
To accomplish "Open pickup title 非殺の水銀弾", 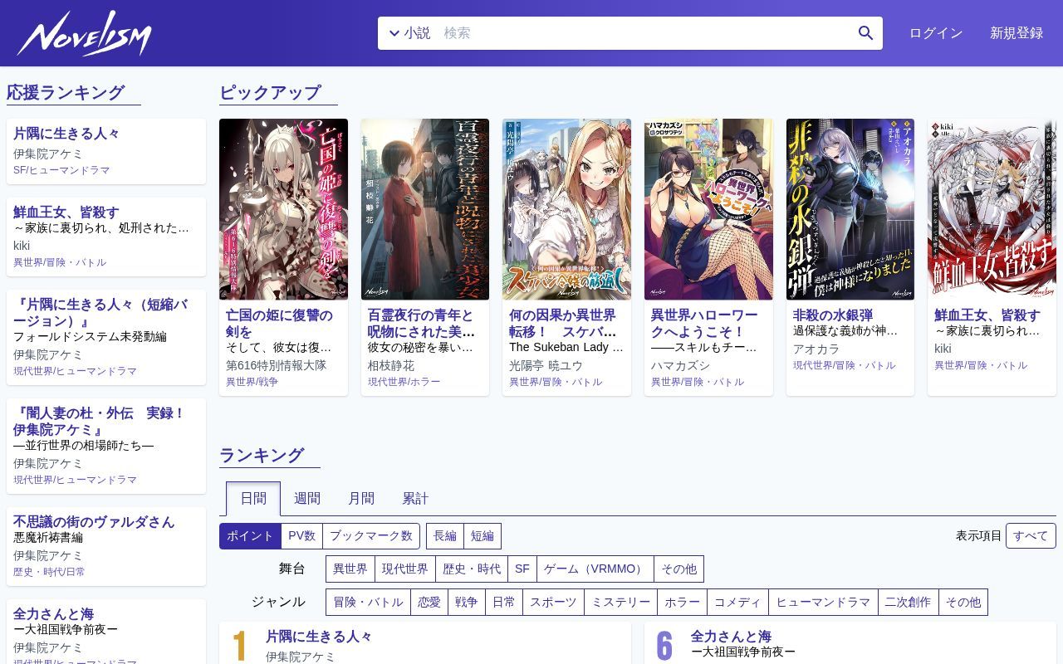I will [833, 315].
